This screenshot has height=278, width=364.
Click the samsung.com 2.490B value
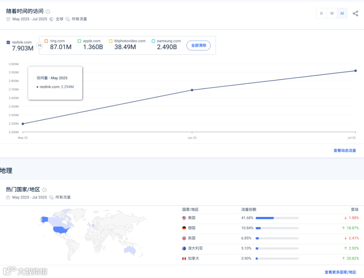pos(167,47)
